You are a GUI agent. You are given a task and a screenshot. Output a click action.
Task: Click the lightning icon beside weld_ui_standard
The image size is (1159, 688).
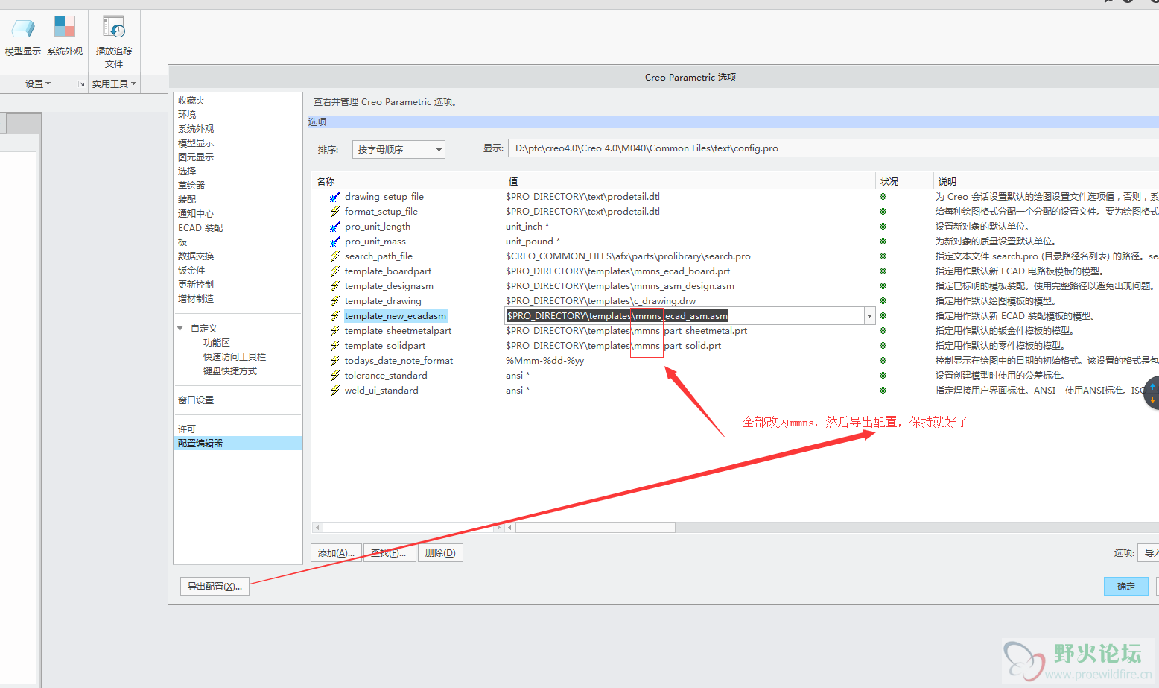[335, 391]
